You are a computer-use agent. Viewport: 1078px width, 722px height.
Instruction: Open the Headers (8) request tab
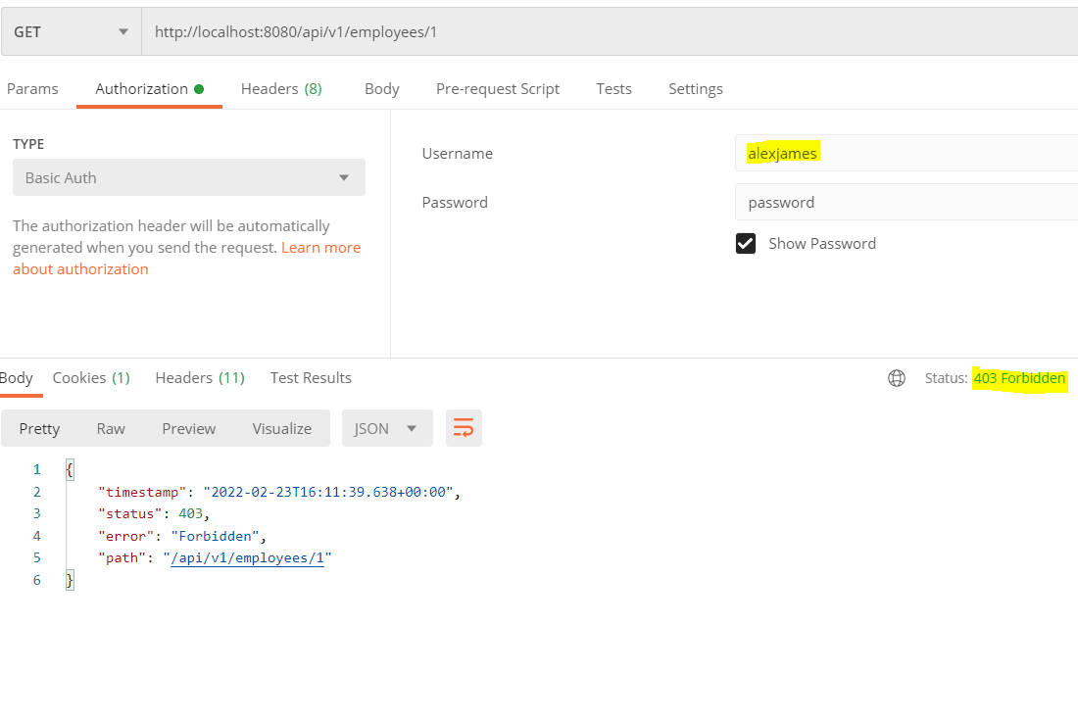pos(281,88)
